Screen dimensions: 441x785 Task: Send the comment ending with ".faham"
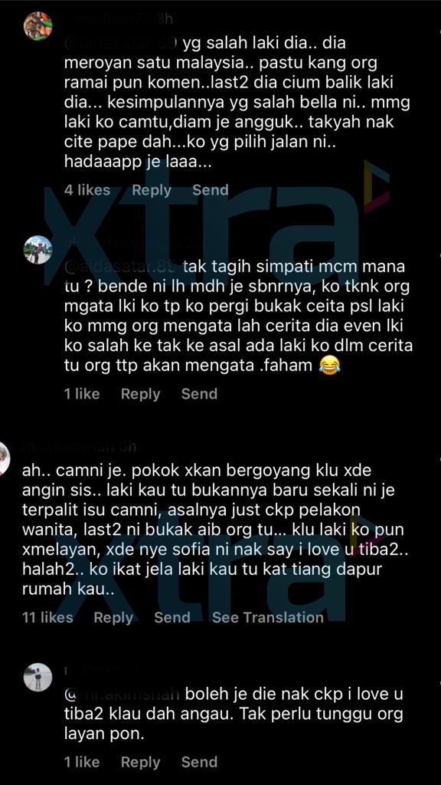pyautogui.click(x=200, y=394)
